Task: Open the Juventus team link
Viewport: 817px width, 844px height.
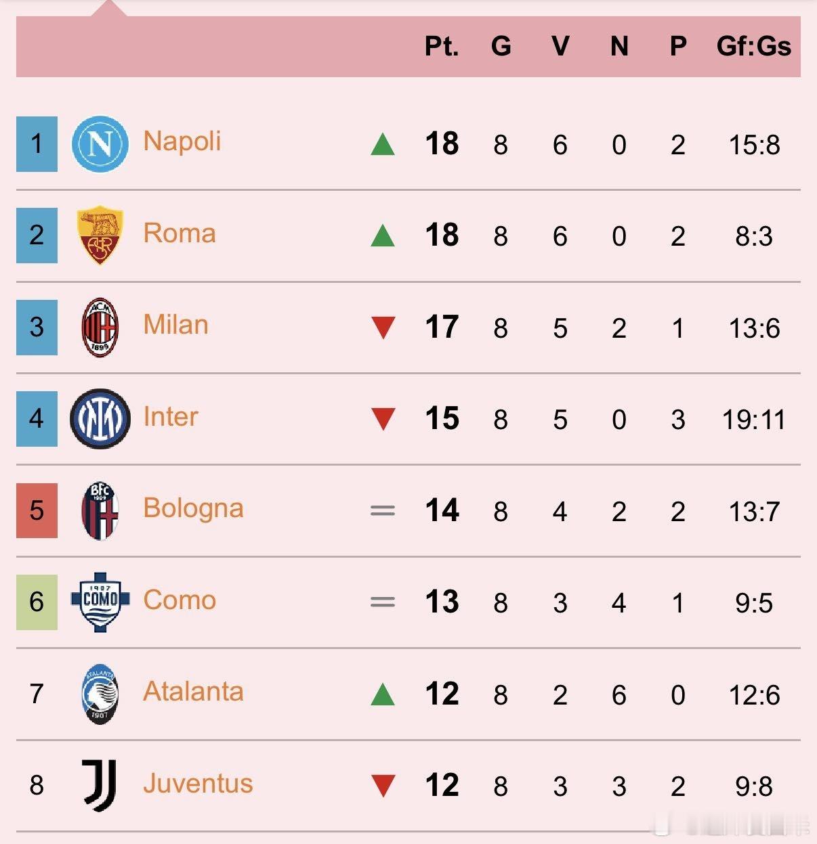Action: tap(198, 783)
